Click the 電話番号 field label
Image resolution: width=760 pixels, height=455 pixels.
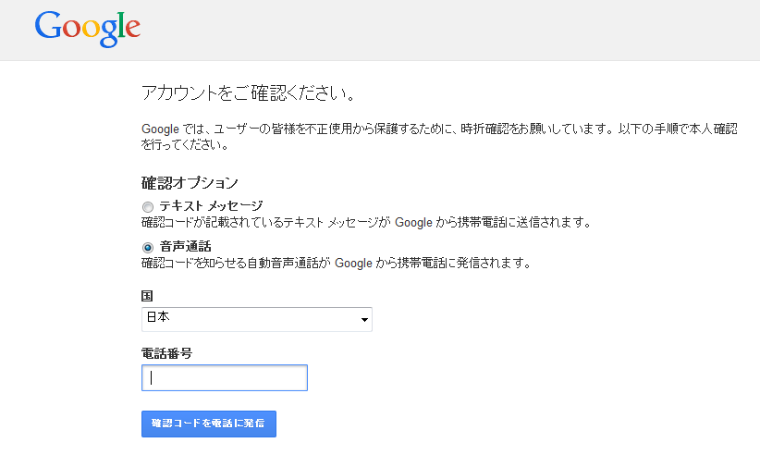coord(166,353)
